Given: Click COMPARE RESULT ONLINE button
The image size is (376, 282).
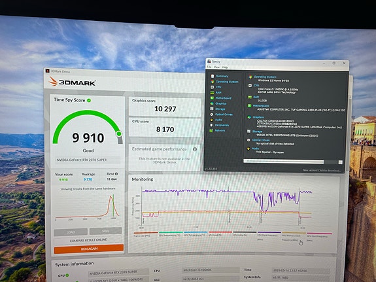Looking at the screenshot, I should coord(88,240).
